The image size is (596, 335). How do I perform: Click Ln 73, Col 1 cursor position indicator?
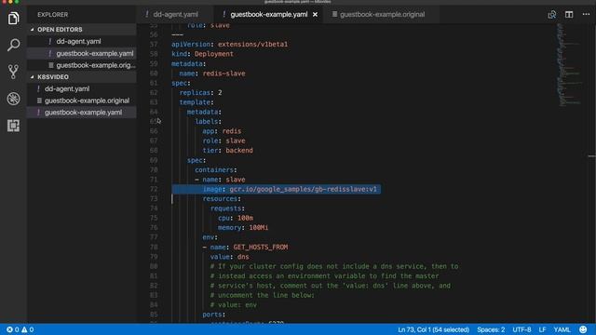click(433, 329)
